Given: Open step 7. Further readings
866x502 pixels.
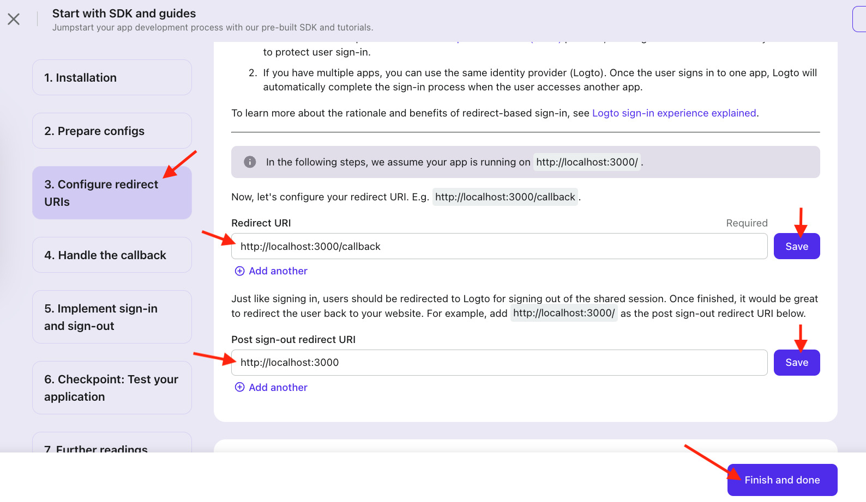Looking at the screenshot, I should tap(112, 443).
